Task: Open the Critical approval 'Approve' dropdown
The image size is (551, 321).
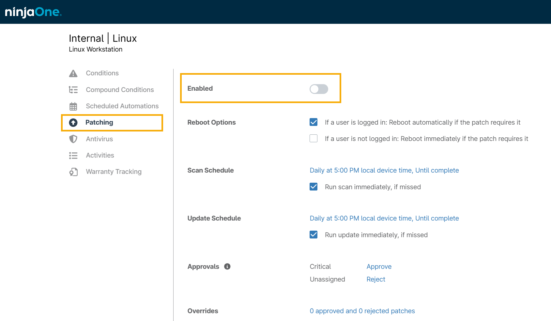Action: pyautogui.click(x=379, y=267)
